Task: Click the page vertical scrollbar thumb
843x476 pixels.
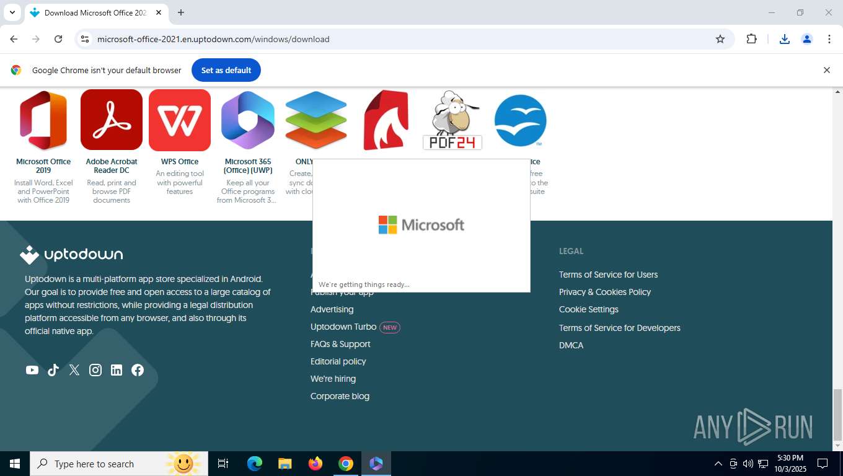Action: (x=838, y=414)
